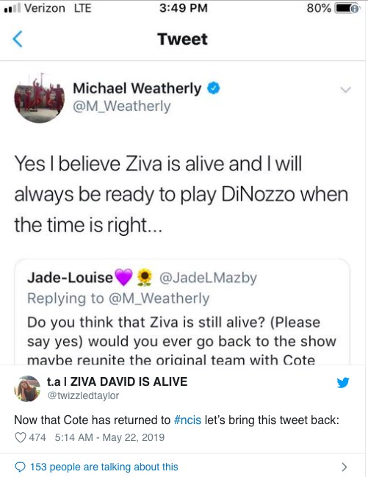
Task: Click the purple heart emoji
Action: tap(123, 277)
